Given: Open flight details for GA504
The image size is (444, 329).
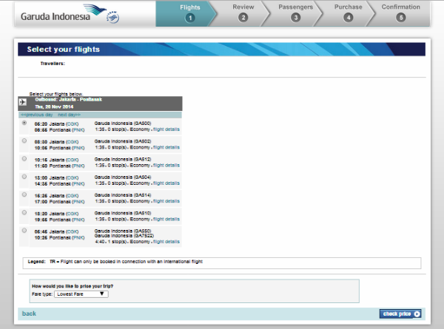Looking at the screenshot, I should [x=166, y=183].
